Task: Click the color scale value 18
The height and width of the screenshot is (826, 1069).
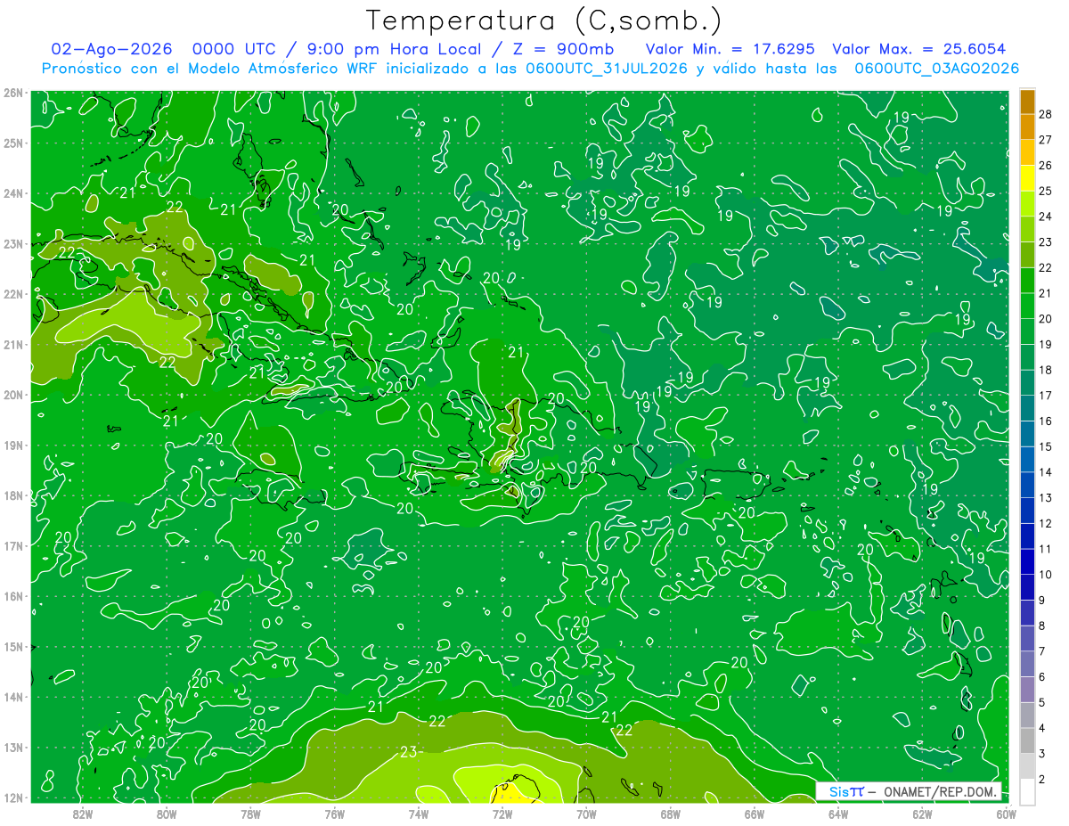Action: click(1046, 370)
